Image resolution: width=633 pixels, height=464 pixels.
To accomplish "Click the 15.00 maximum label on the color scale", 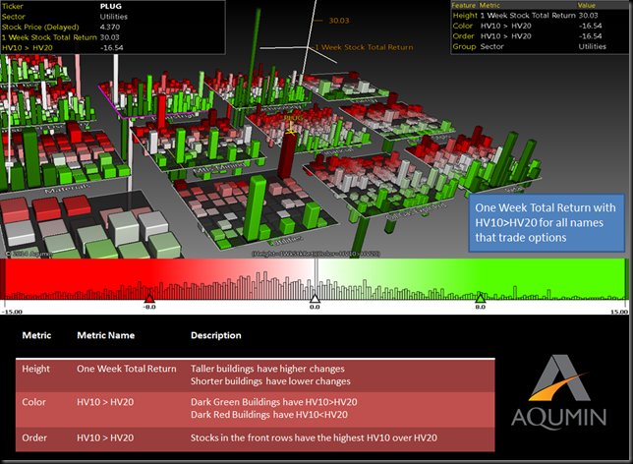I will [619, 312].
